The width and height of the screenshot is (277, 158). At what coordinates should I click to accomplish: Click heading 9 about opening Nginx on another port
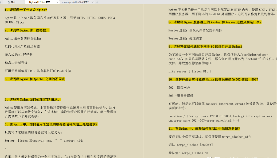click(x=205, y=47)
